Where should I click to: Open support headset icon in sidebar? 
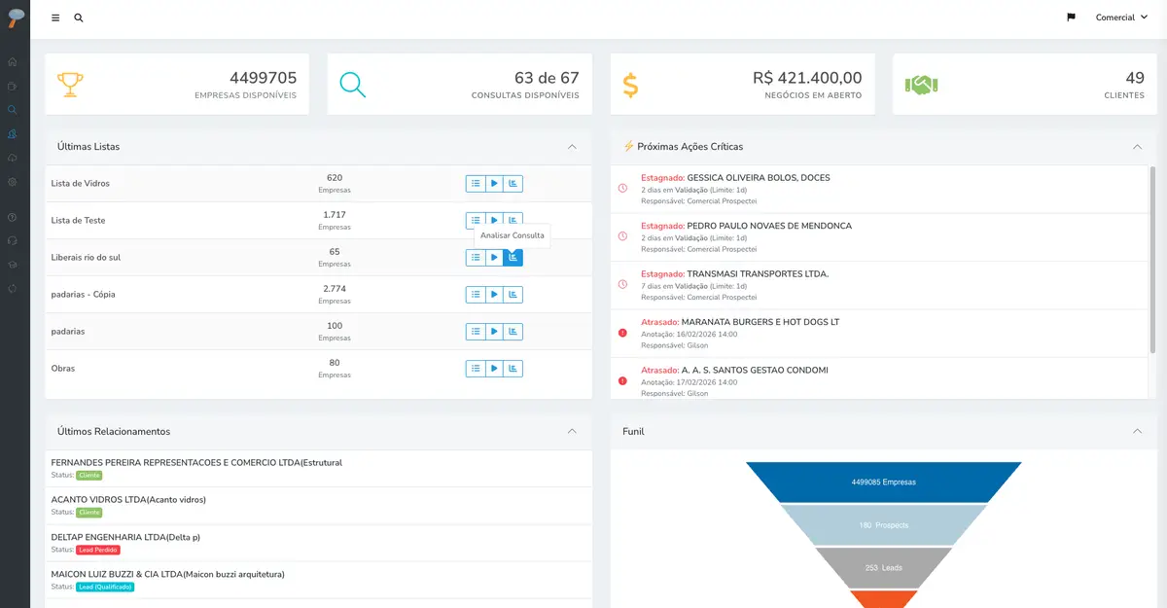pos(13,240)
